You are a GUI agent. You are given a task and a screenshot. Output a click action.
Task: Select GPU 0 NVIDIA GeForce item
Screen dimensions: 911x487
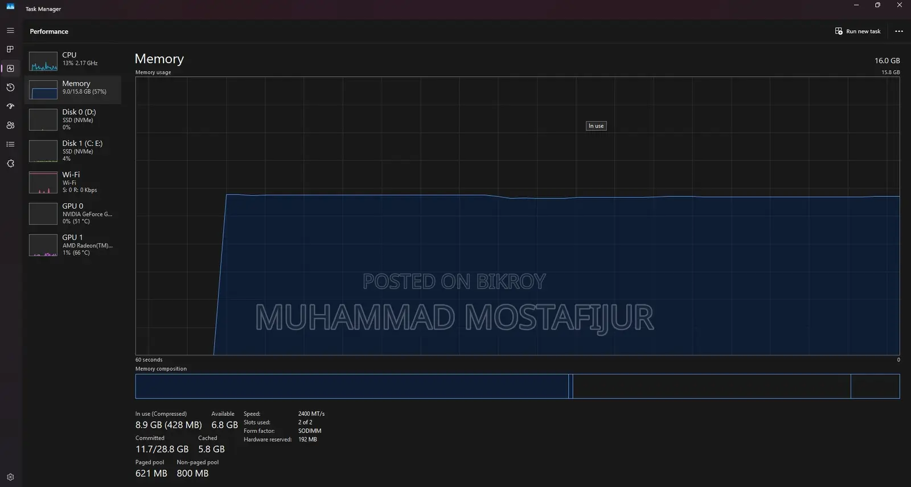click(x=73, y=213)
